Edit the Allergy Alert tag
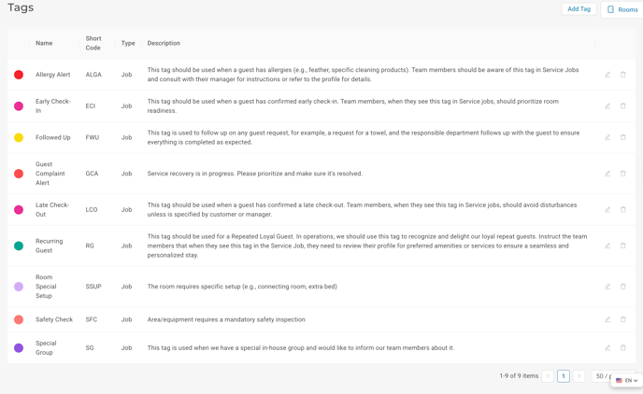 (x=607, y=75)
